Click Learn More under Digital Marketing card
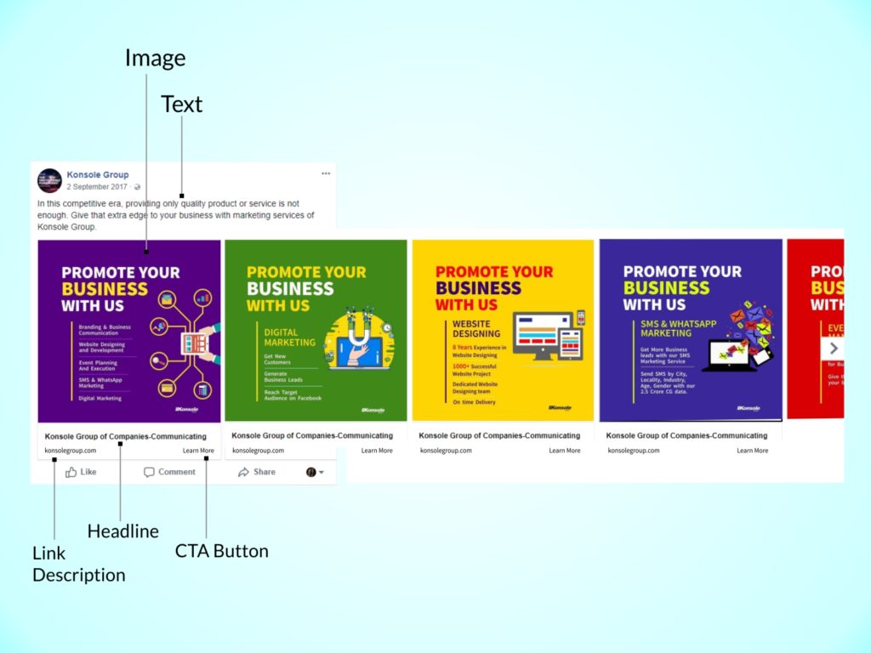The height and width of the screenshot is (653, 871). (377, 451)
